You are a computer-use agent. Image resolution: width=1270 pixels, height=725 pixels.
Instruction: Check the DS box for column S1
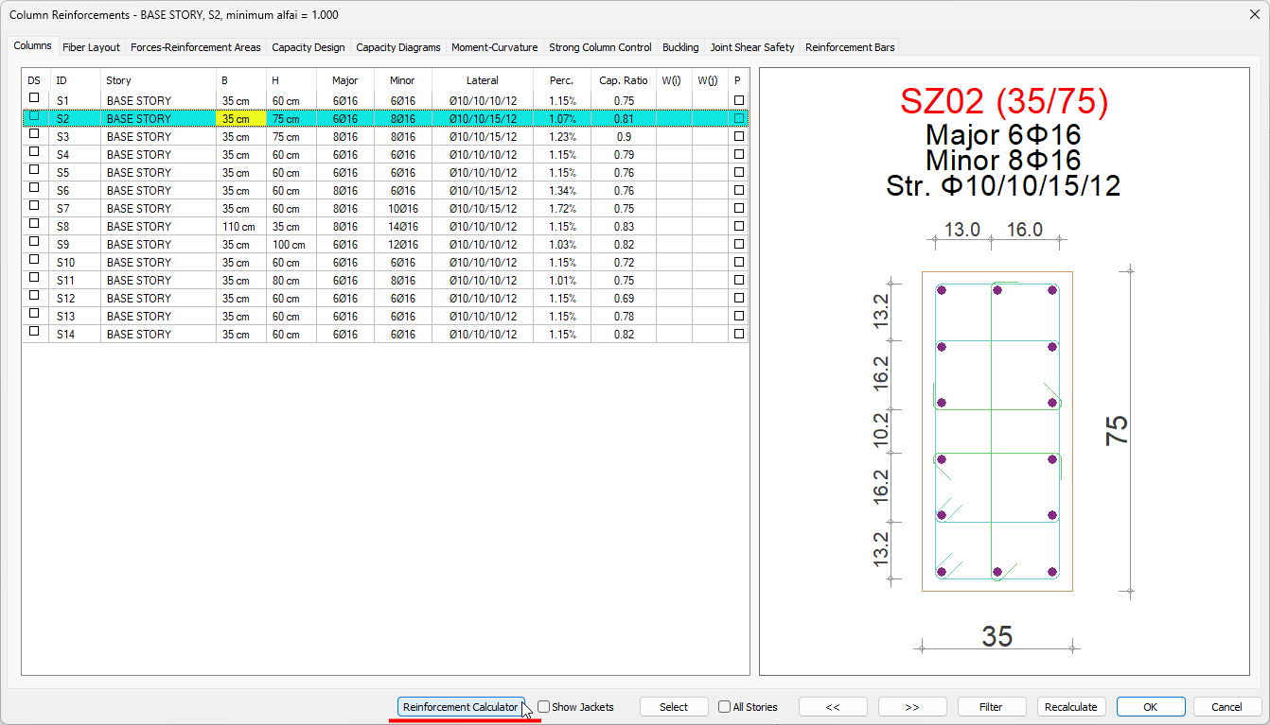tap(34, 97)
